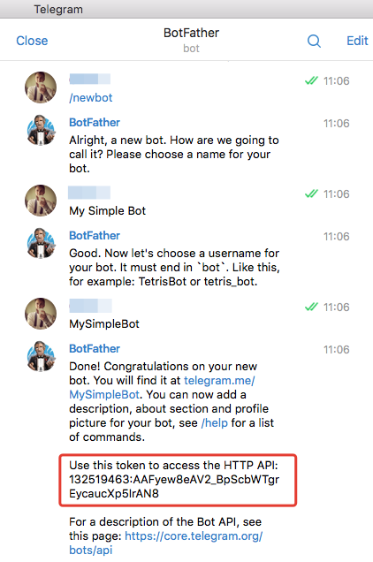The image size is (373, 562).
Task: Click BotFather sender name above 'Good. Now let's choose'
Action: (95, 235)
